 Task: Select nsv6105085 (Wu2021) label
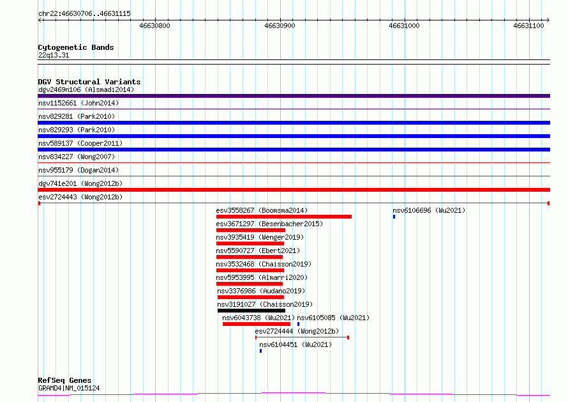click(333, 318)
